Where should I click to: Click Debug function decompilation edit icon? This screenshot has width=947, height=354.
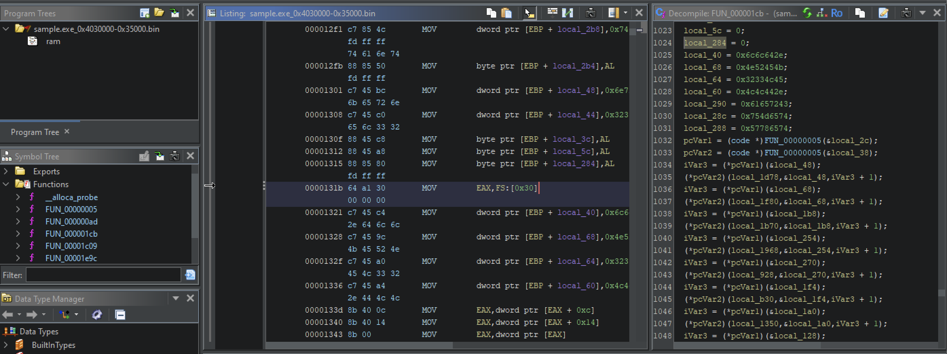coord(883,13)
